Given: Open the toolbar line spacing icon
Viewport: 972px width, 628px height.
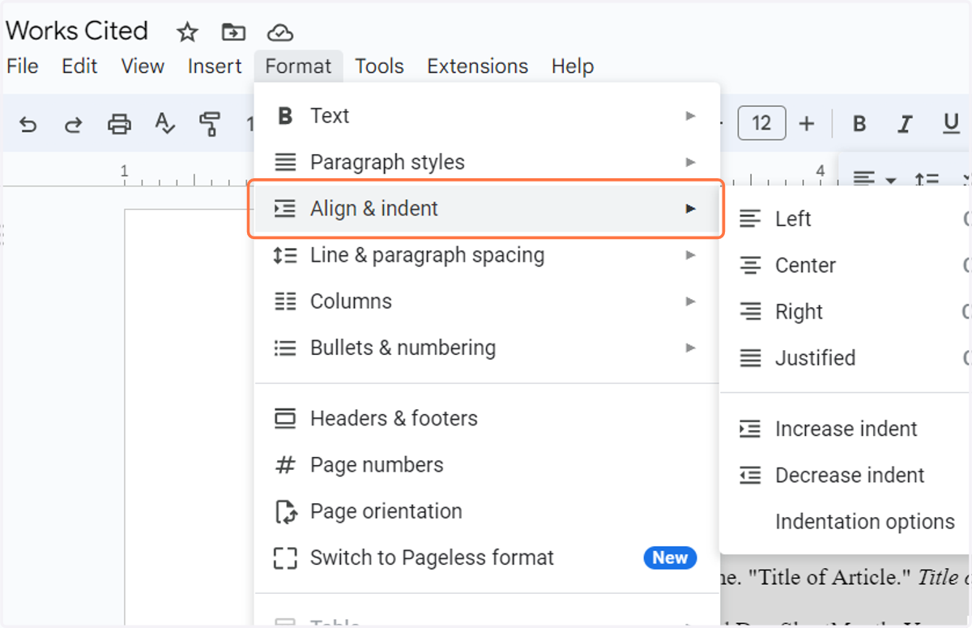Looking at the screenshot, I should point(927,178).
